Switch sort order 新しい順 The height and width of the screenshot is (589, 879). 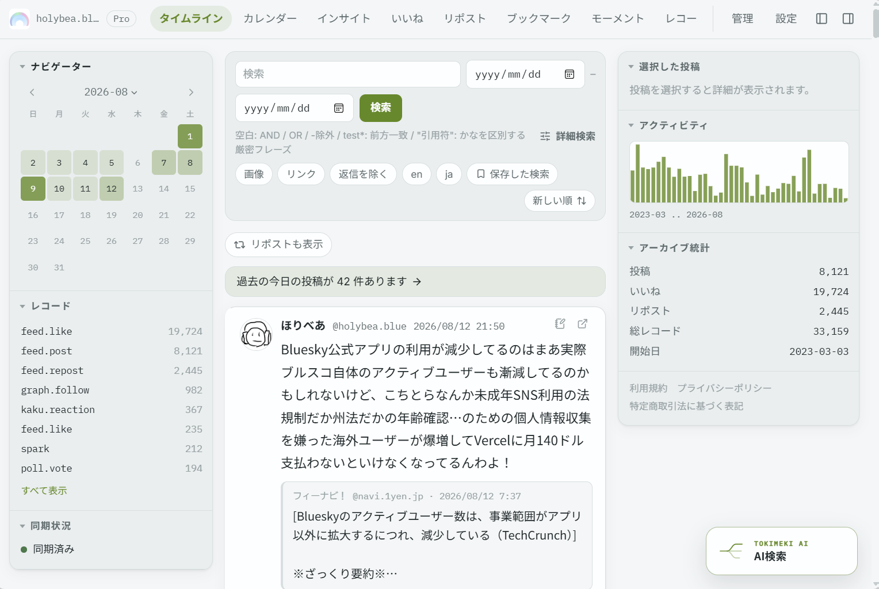coord(559,201)
